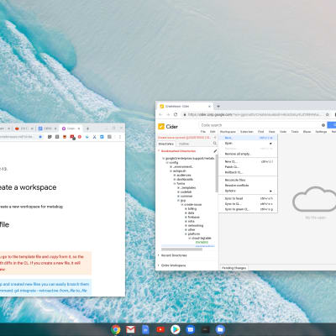Image resolution: width=336 pixels, height=336 pixels.
Task: Select the codelab folder row
Action: 186,192
